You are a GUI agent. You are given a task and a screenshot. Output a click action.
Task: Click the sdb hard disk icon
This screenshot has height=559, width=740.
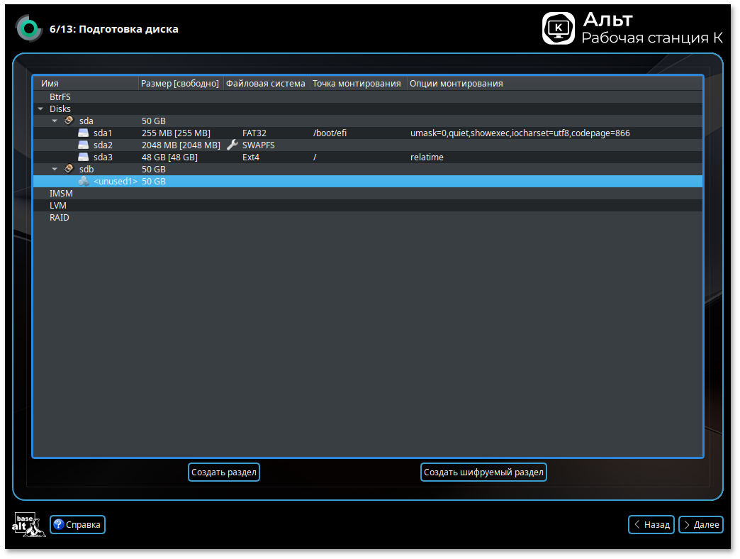[69, 169]
